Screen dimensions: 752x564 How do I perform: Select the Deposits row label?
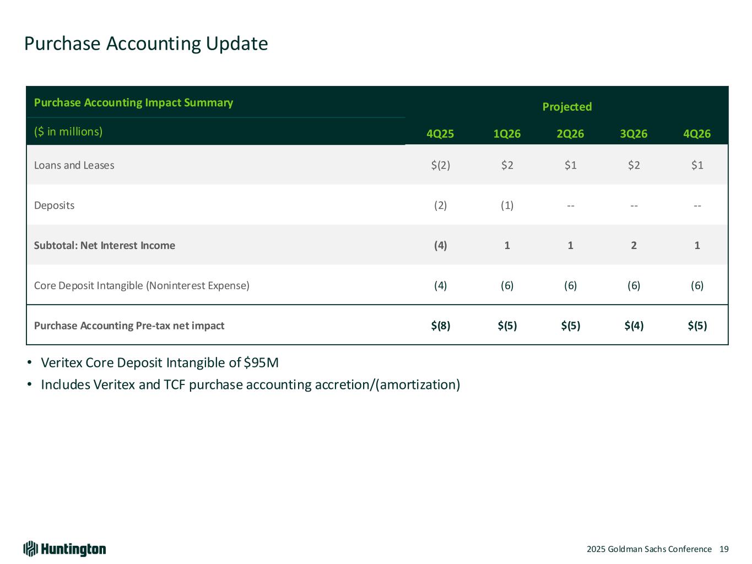click(x=54, y=205)
